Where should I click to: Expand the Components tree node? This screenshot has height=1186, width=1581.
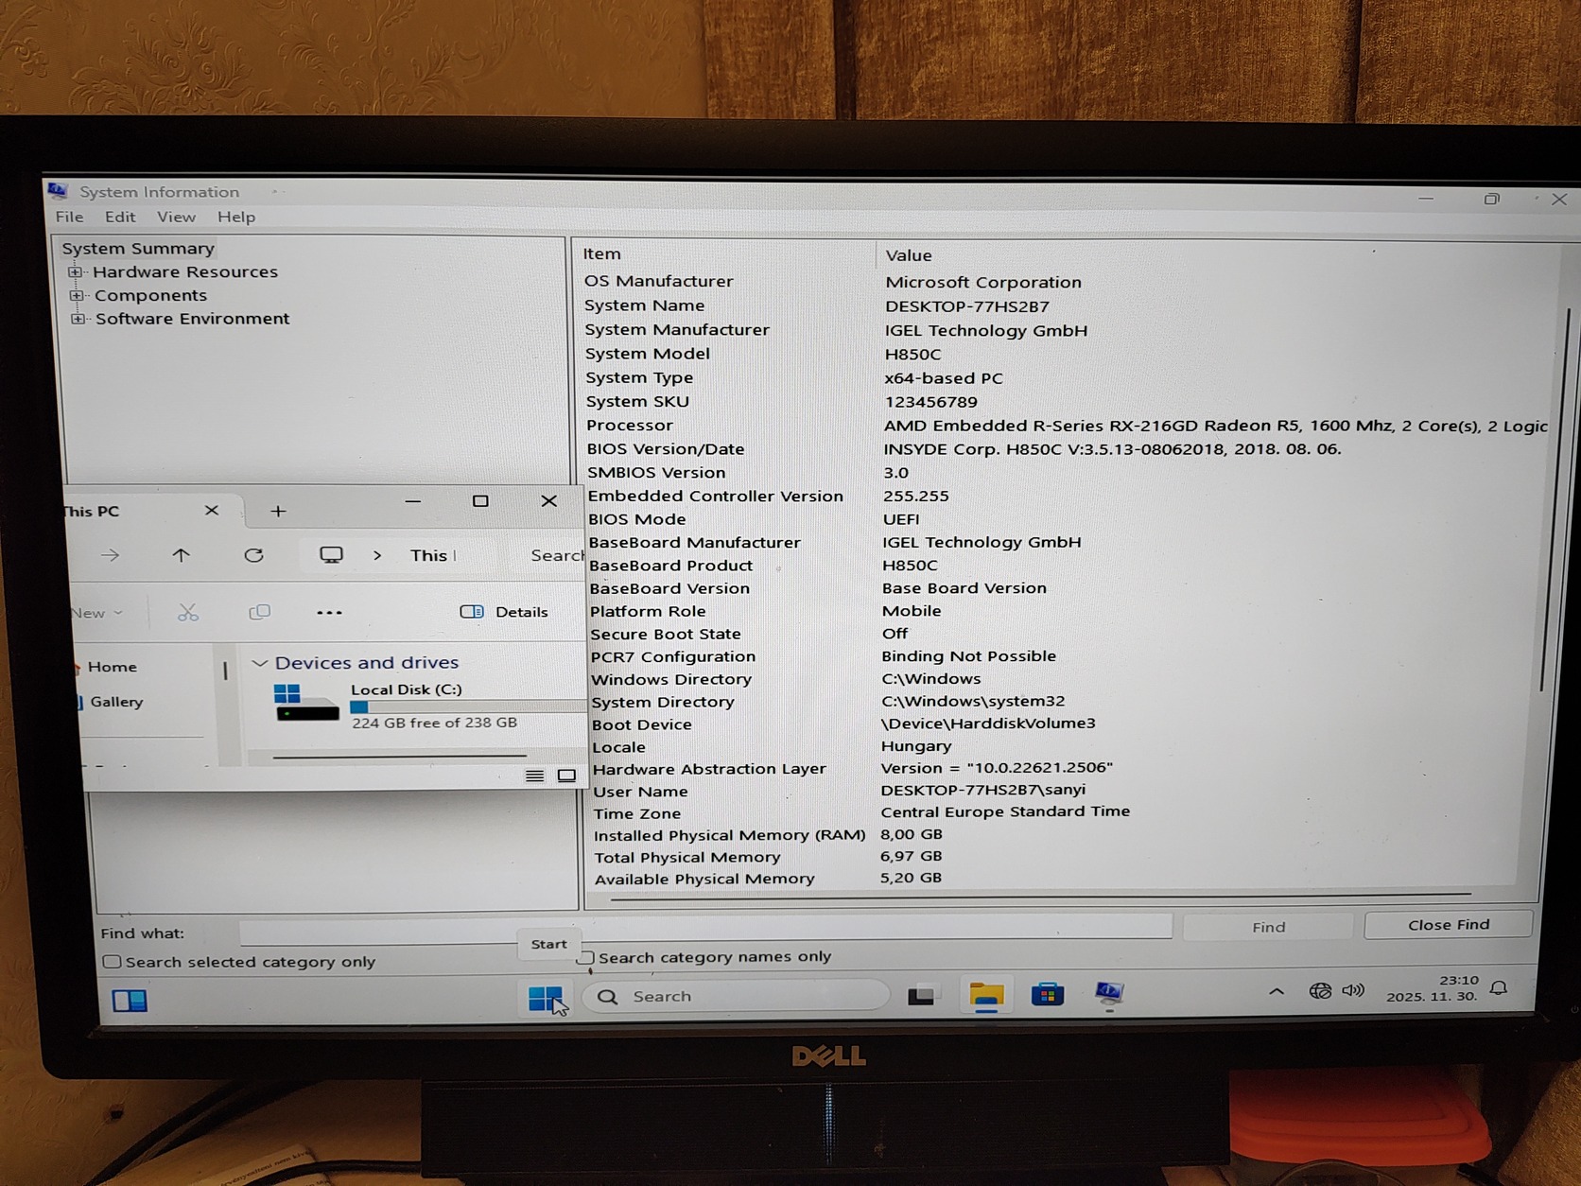[76, 295]
